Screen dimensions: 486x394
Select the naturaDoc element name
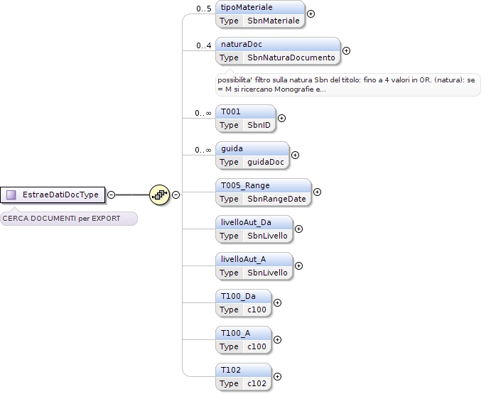[242, 44]
